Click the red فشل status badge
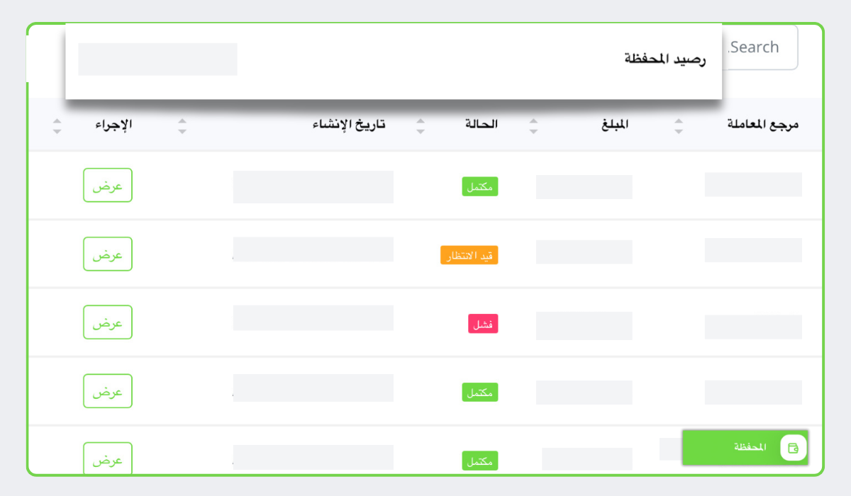The image size is (851, 496). point(483,324)
